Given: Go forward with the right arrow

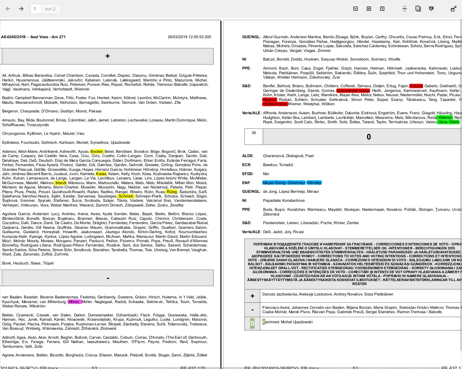Looking at the screenshot, I should click(21, 9).
